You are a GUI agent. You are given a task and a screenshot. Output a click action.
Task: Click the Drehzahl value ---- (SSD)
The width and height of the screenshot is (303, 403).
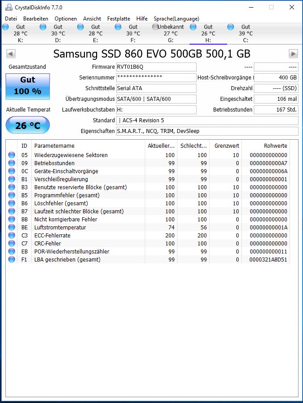coord(276,88)
